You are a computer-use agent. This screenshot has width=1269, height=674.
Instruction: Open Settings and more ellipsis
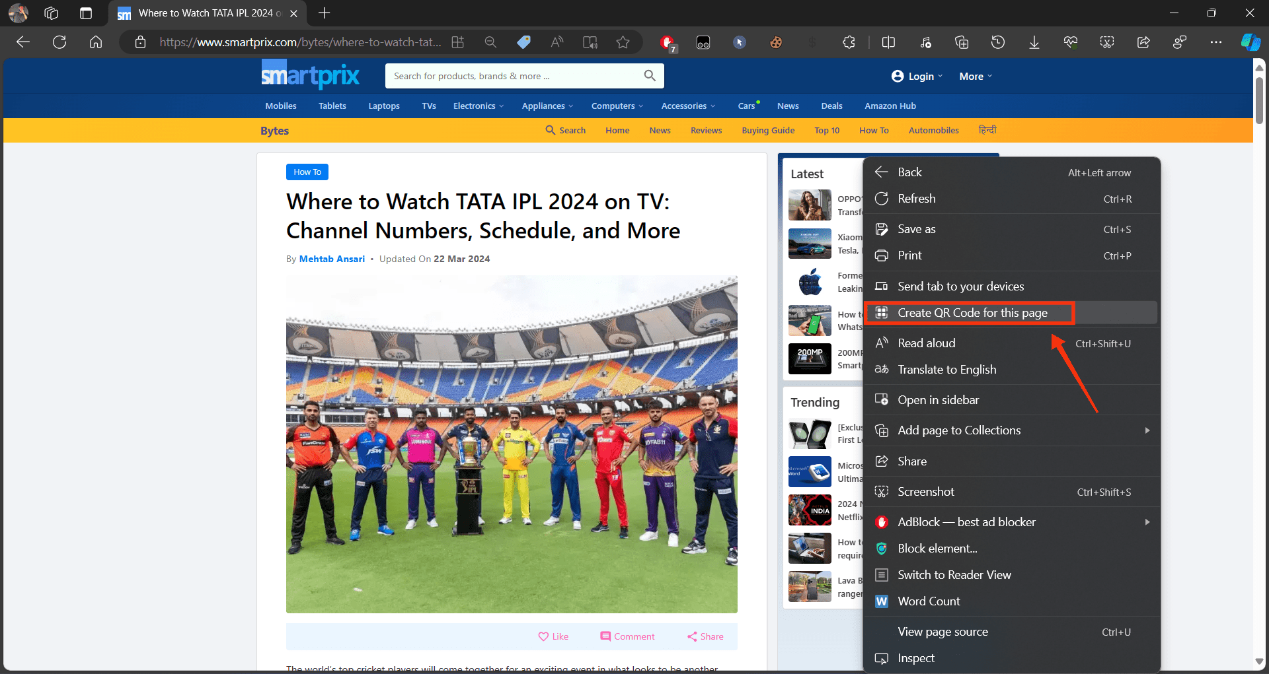click(x=1216, y=42)
